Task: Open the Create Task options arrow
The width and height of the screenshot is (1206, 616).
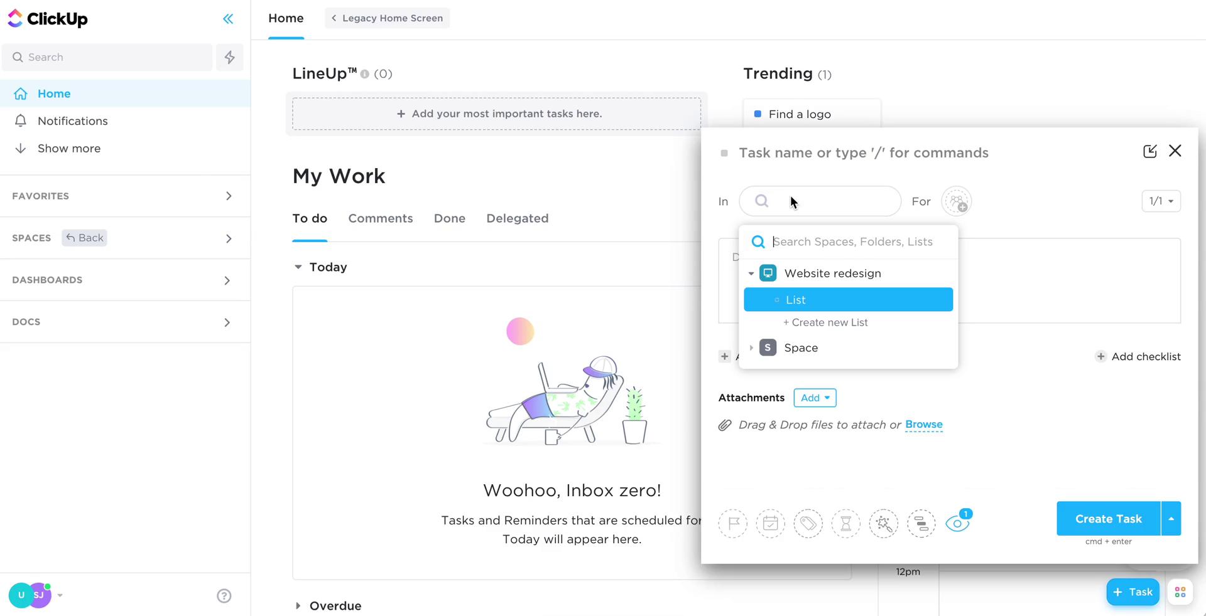Action: pos(1171,519)
